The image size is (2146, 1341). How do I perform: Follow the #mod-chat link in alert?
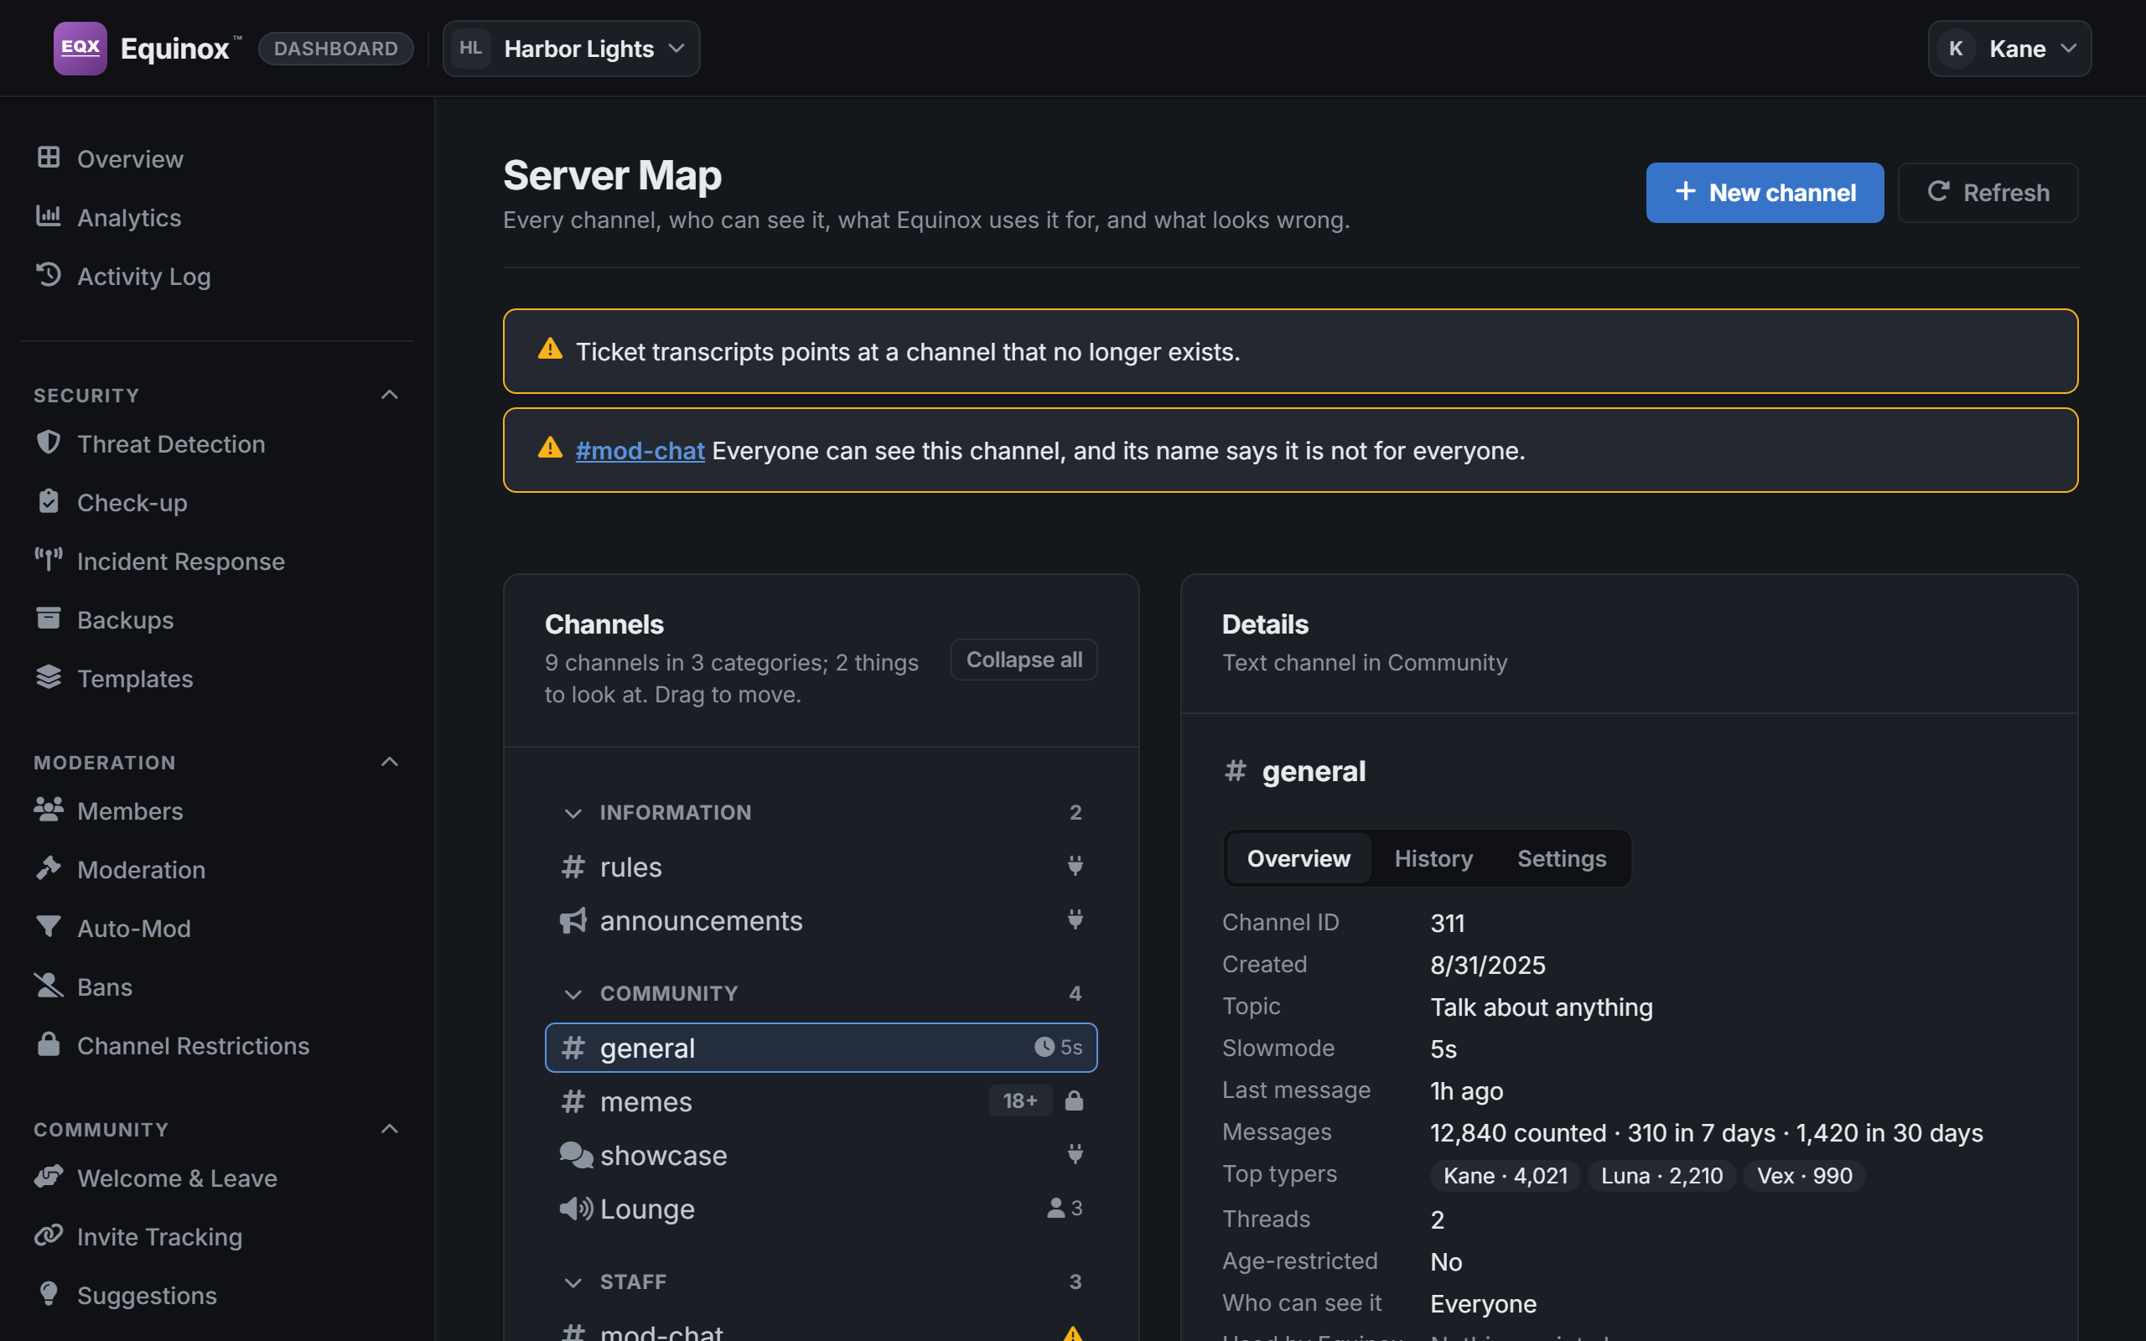(640, 451)
